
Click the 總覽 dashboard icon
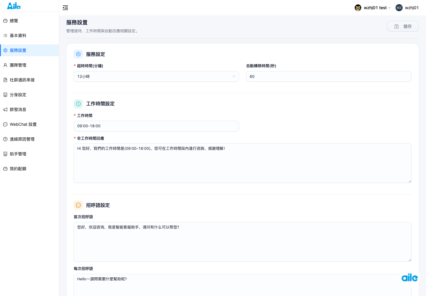click(5, 21)
